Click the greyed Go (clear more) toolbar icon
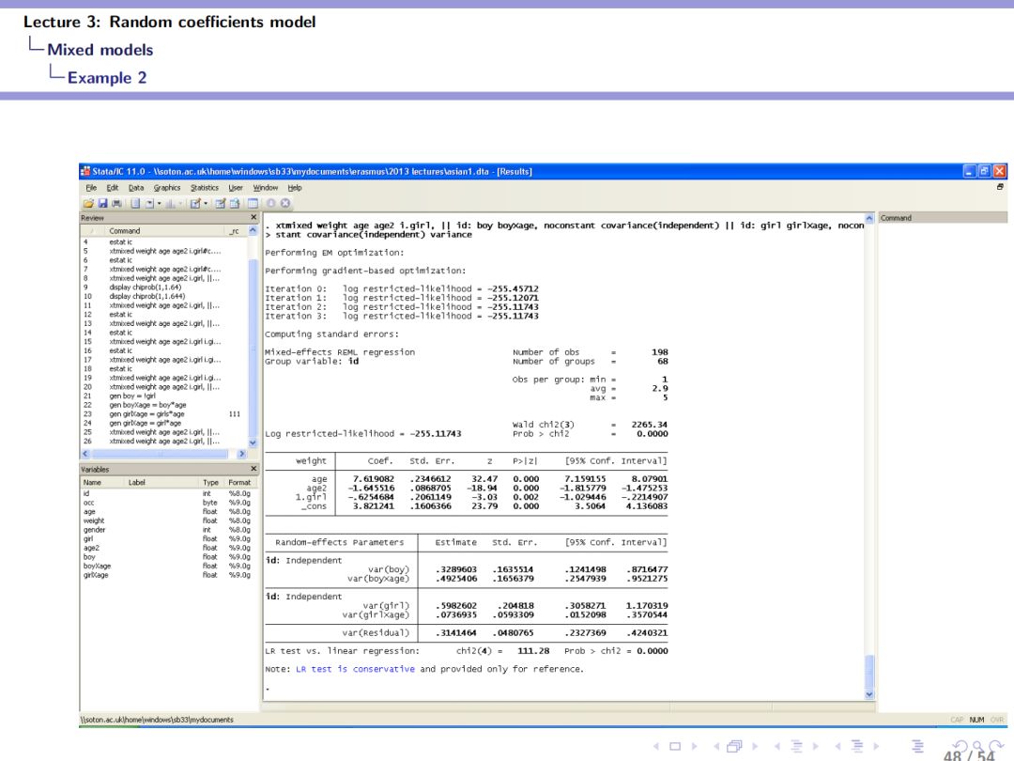This screenshot has height=761, width=1014. 271,203
